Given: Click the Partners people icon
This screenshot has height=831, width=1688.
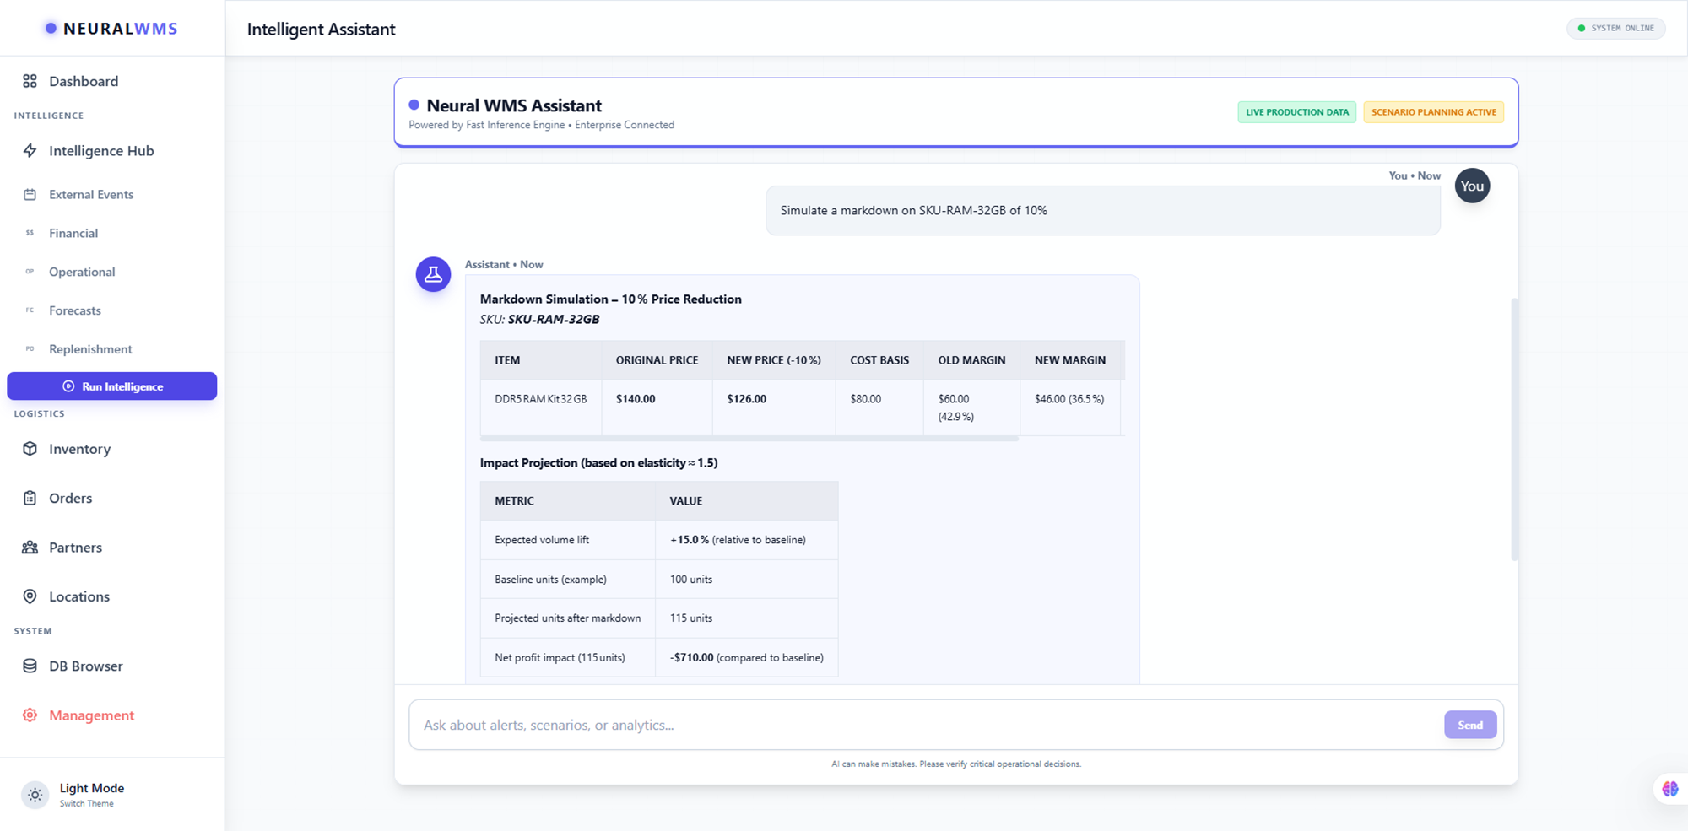Looking at the screenshot, I should (x=30, y=548).
